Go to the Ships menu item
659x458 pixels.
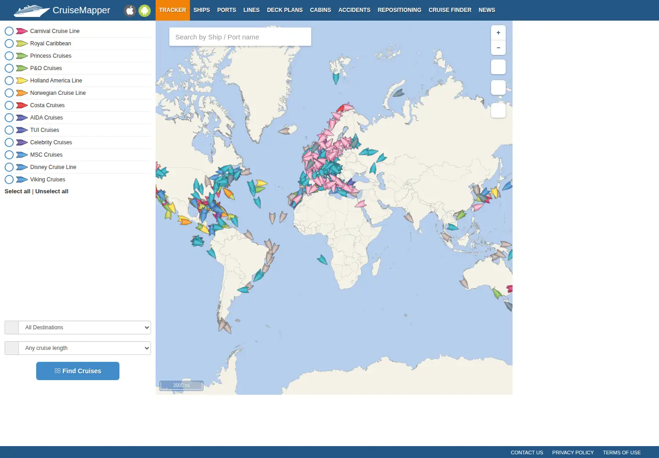(x=201, y=10)
